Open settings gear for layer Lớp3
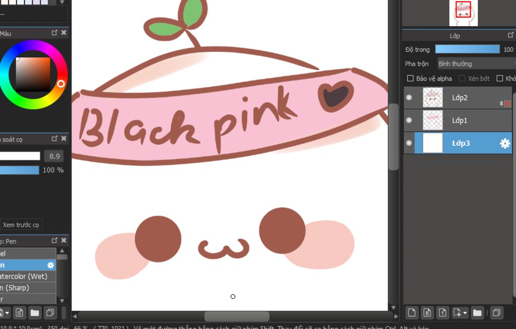The height and width of the screenshot is (329, 516). (505, 144)
